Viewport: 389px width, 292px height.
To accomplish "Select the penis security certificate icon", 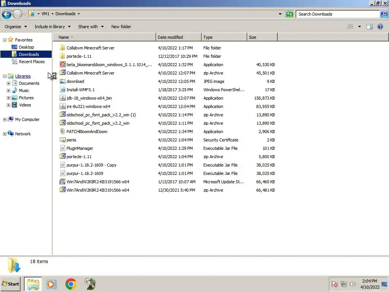I will 63,140.
